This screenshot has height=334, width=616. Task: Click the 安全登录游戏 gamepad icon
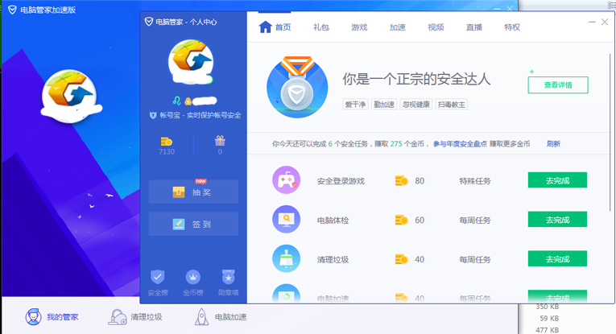click(x=286, y=180)
